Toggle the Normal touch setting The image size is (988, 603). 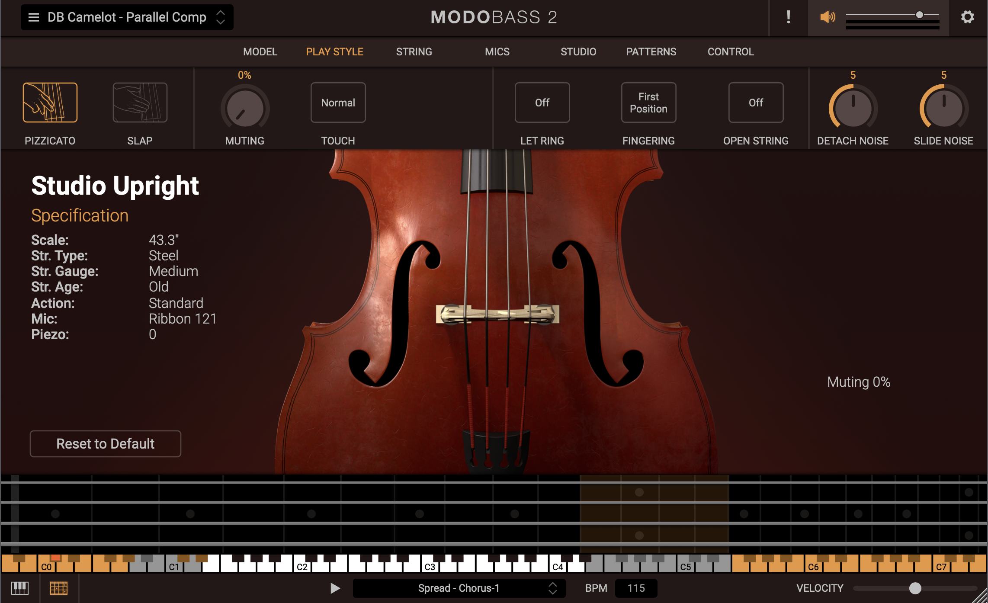(x=338, y=103)
